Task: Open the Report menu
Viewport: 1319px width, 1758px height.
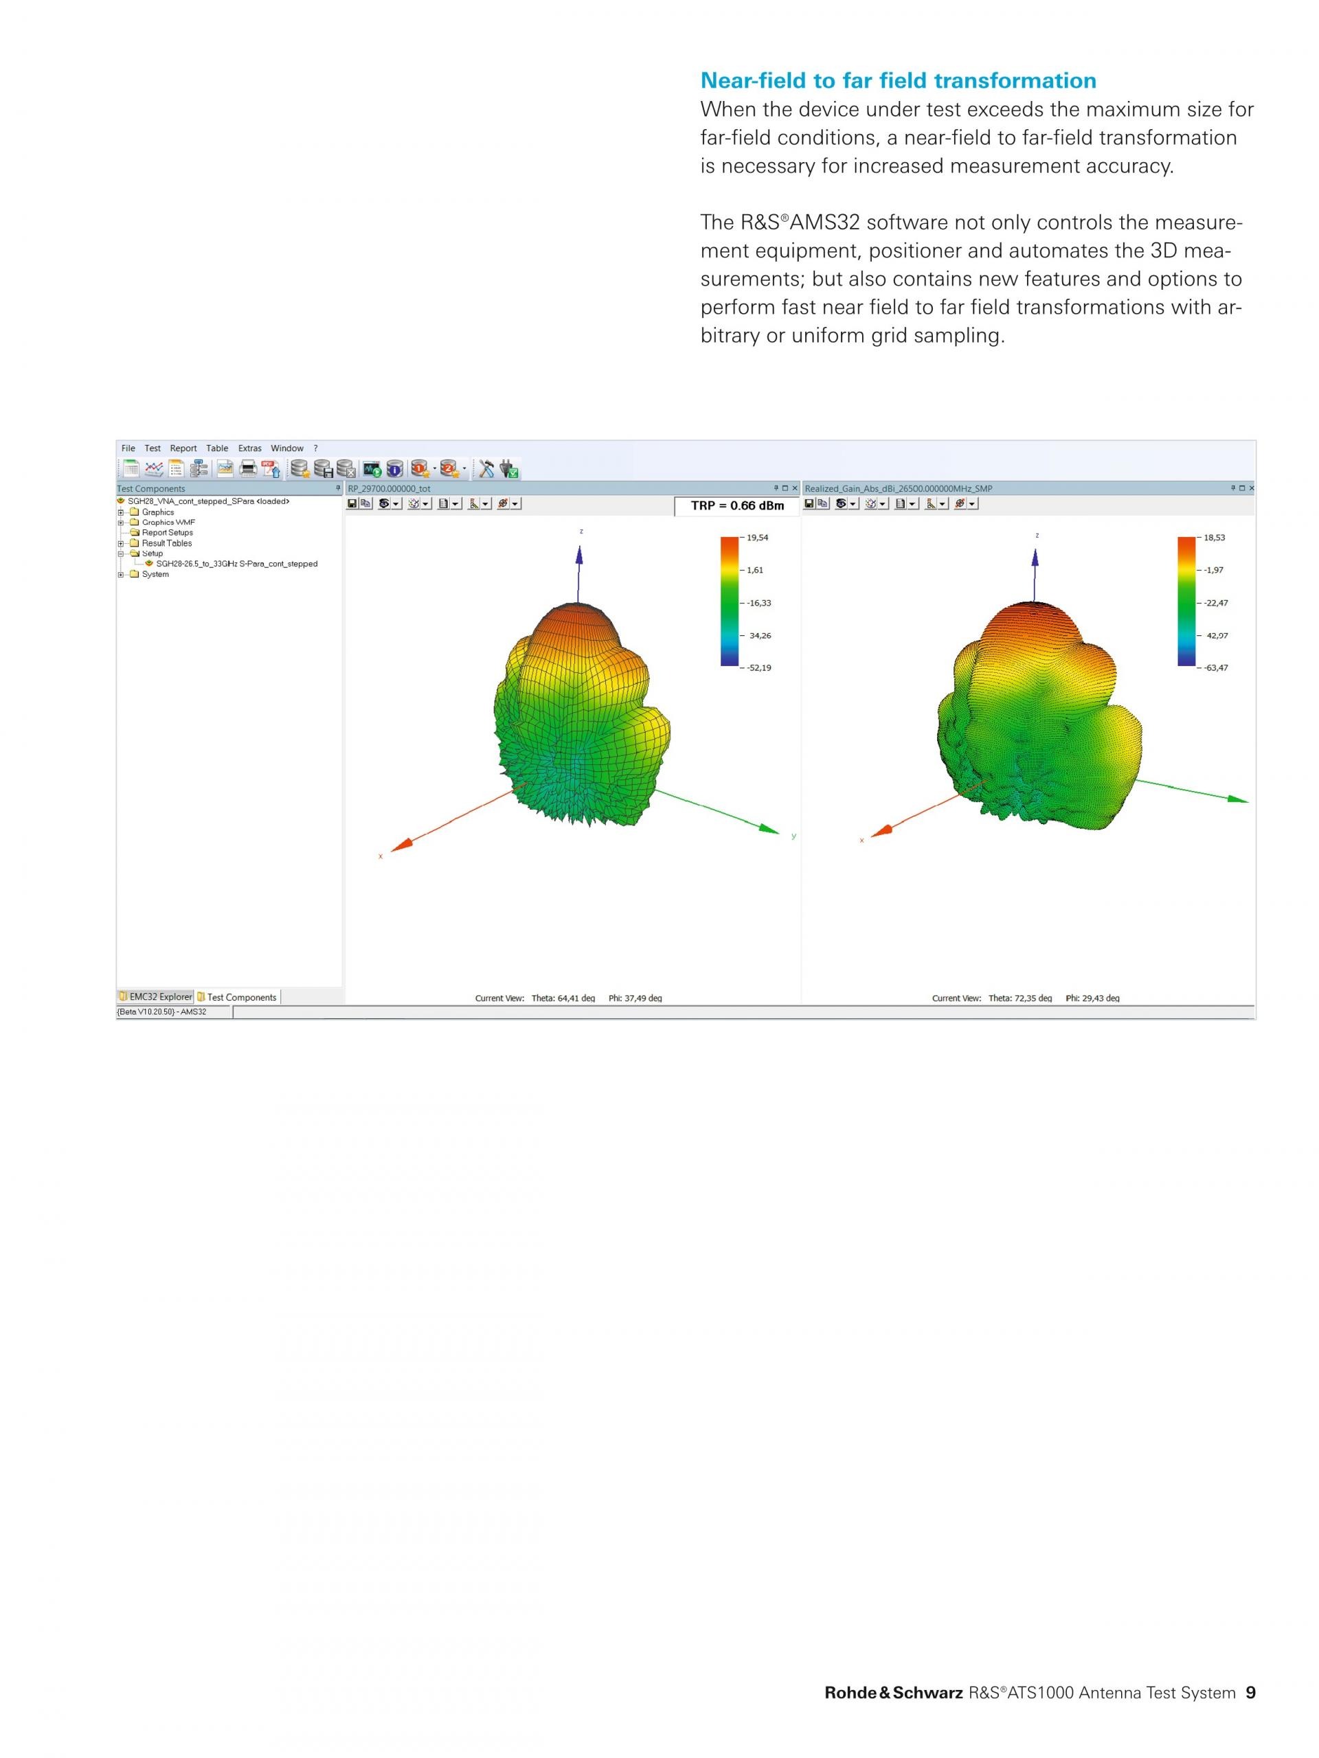Action: click(183, 448)
